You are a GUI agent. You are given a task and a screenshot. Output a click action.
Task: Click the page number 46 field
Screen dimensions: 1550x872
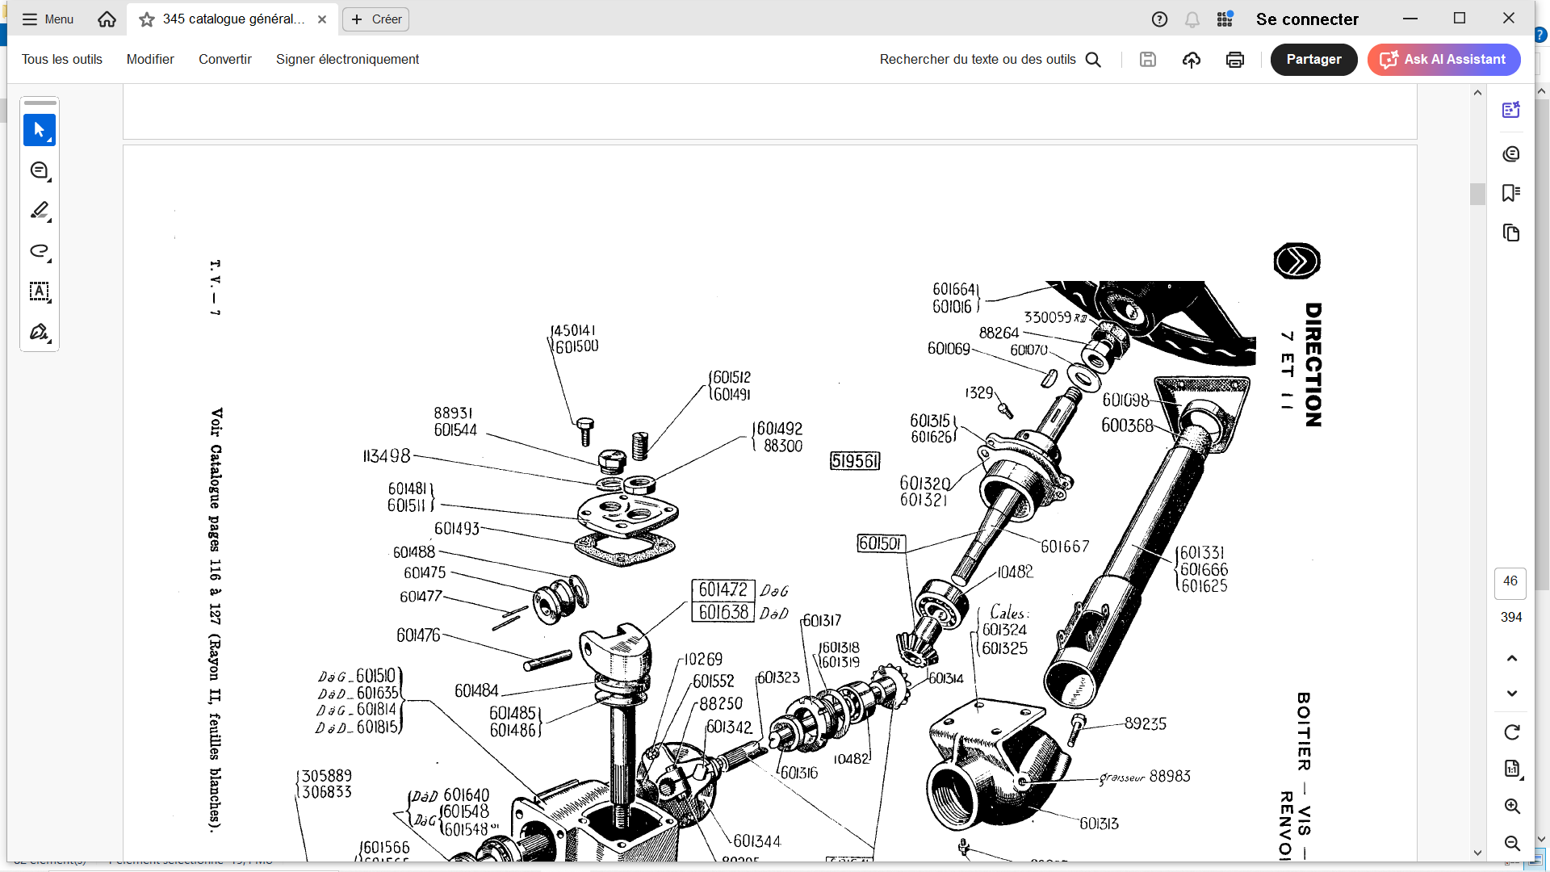1510,581
